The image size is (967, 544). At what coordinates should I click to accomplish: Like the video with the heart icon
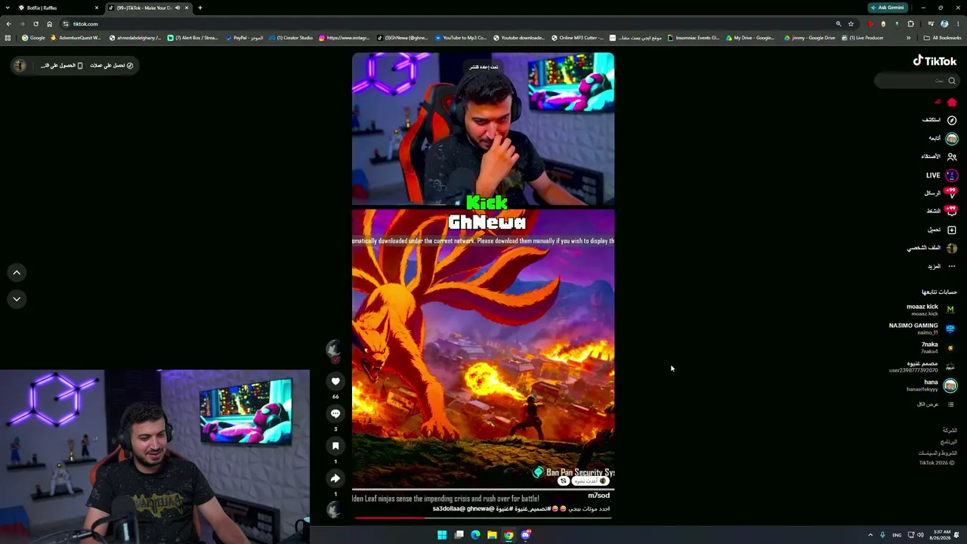pos(335,382)
